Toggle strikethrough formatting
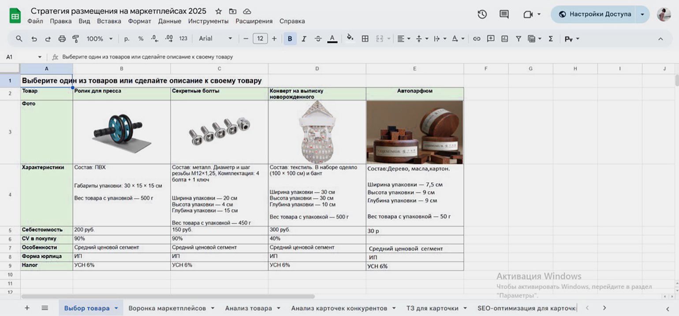The width and height of the screenshot is (679, 316). (318, 39)
